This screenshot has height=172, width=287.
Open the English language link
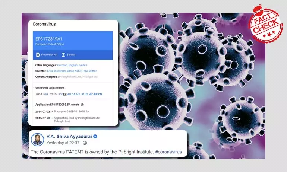(73, 65)
